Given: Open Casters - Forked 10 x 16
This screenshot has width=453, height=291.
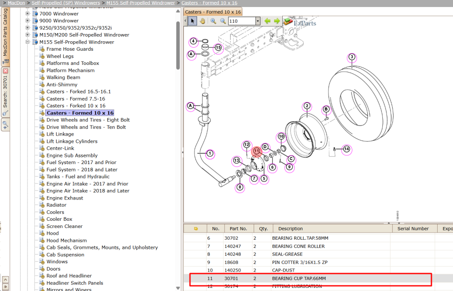Looking at the screenshot, I should (76, 106).
